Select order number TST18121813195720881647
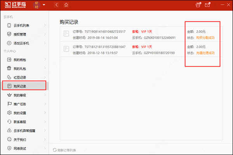233x155 pixels. (x=105, y=47)
